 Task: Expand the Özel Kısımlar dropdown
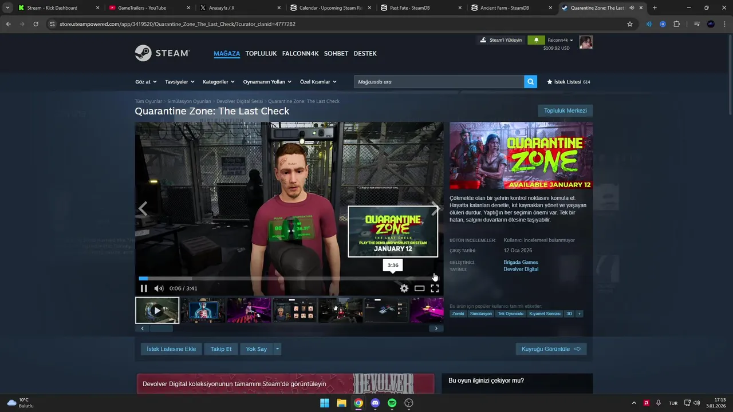coord(318,82)
